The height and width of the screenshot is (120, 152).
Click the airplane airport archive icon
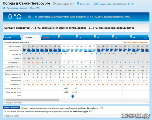pos(4,8)
